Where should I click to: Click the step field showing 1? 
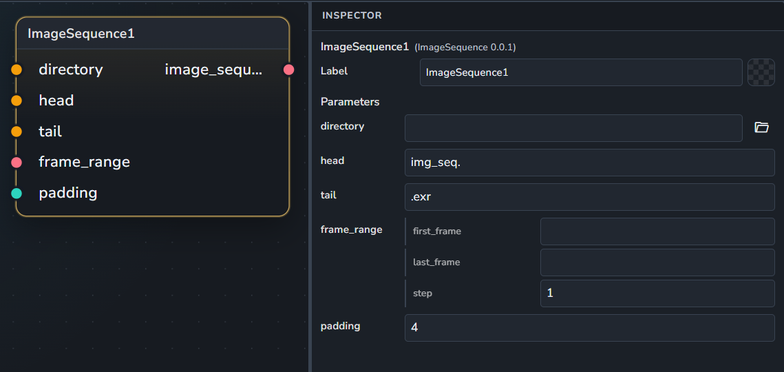(x=657, y=293)
